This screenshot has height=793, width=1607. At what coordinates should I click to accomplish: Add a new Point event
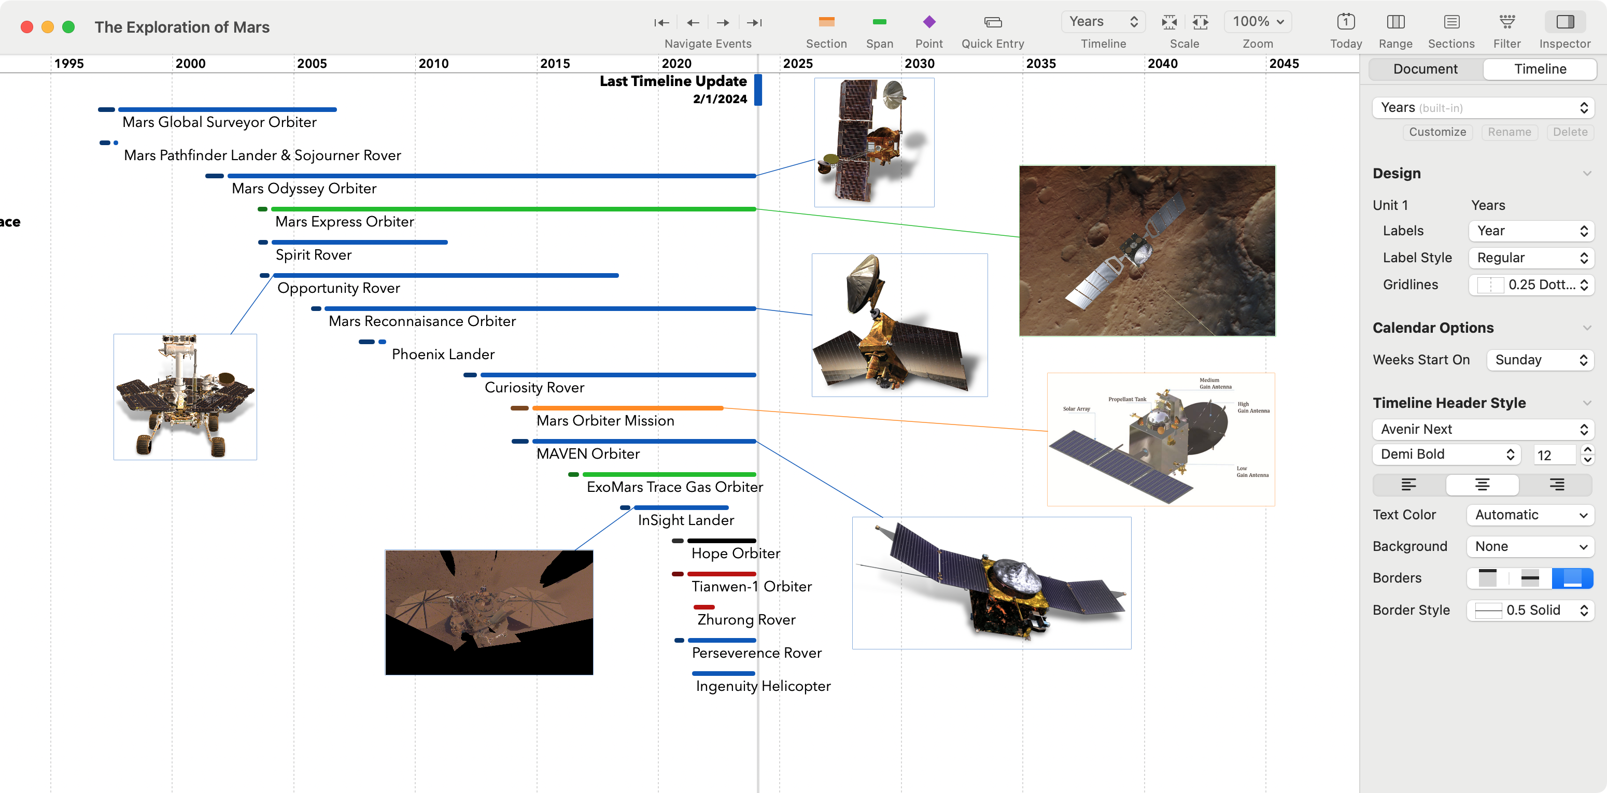coord(929,22)
